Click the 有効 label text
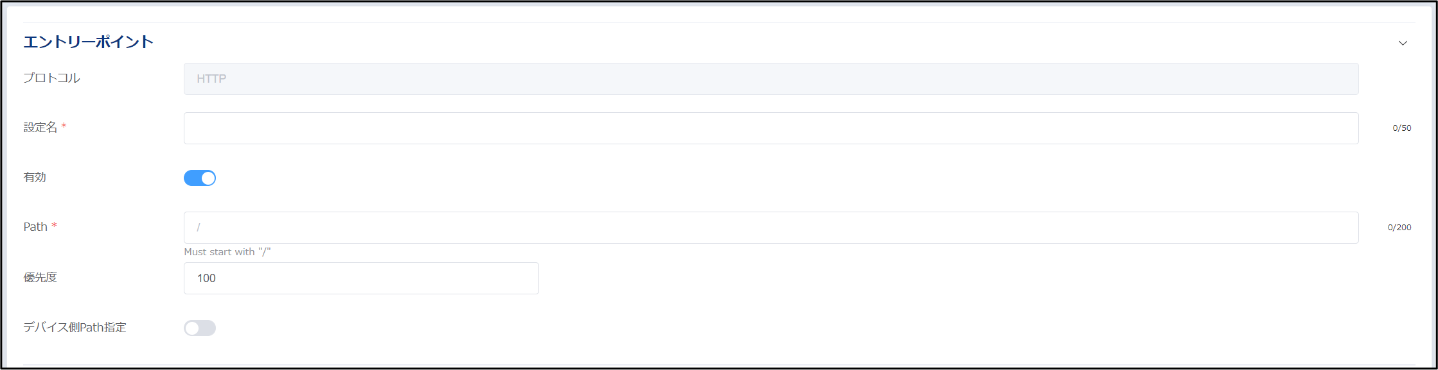Screen dimensions: 1438x370 pyautogui.click(x=35, y=178)
